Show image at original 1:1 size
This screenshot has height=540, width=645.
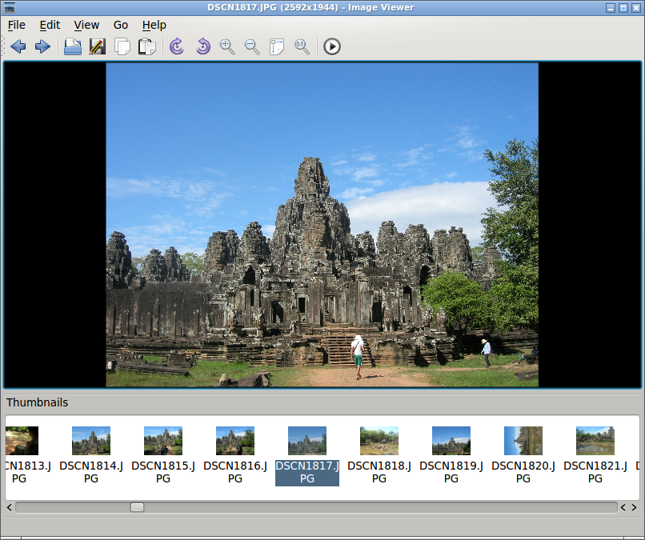click(x=302, y=46)
